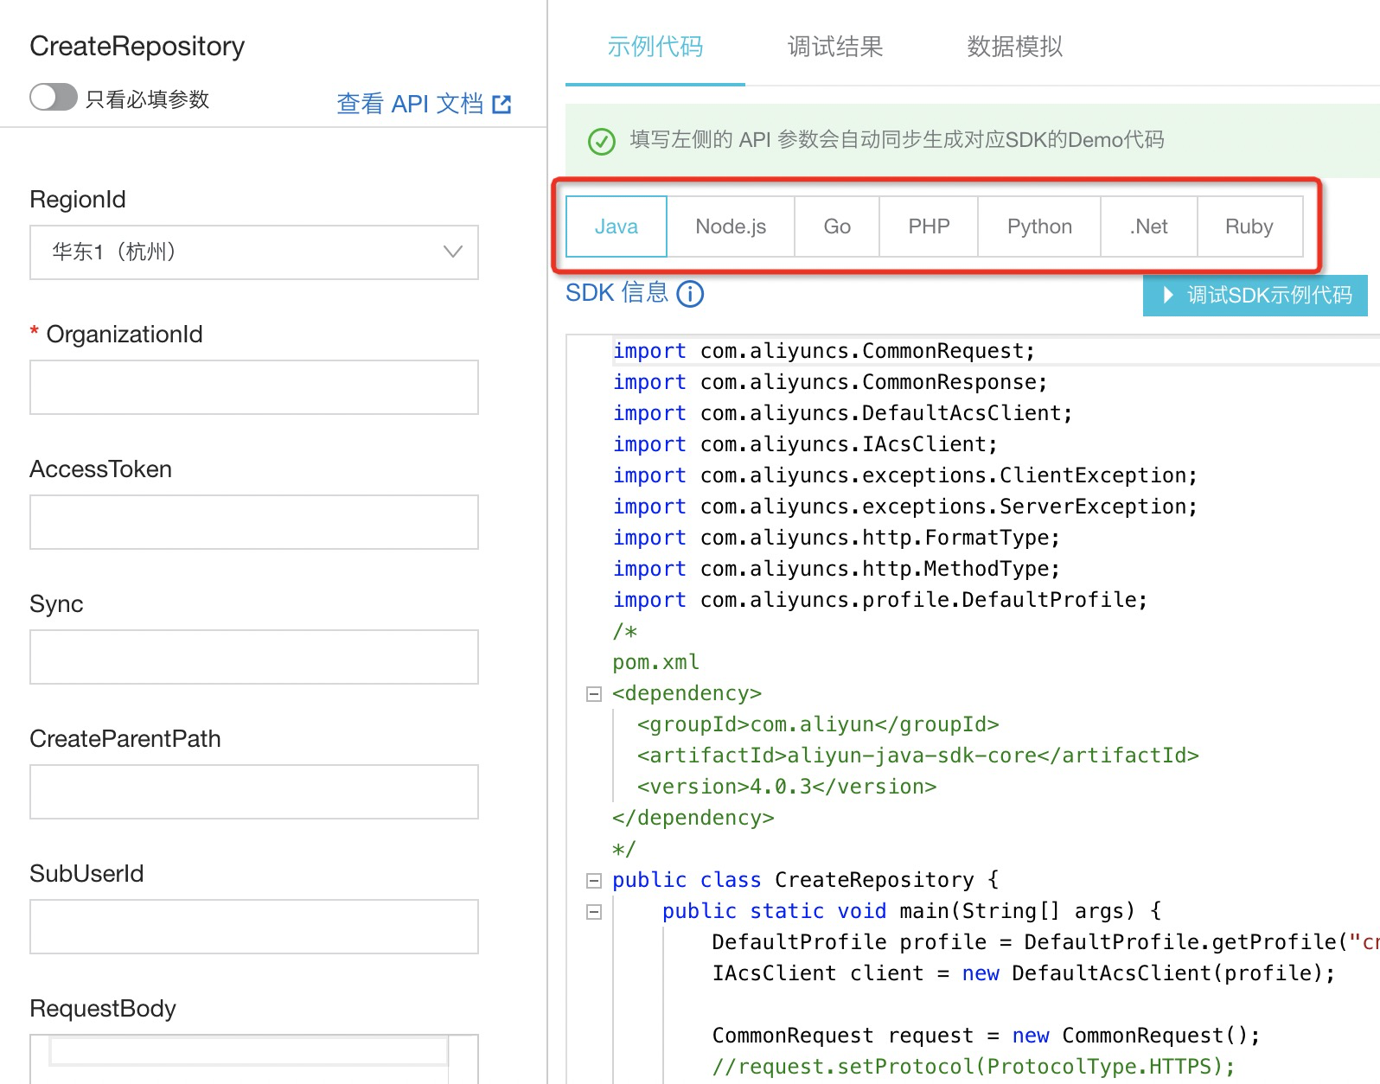
Task: Select the Java language tab
Action: [x=617, y=226]
